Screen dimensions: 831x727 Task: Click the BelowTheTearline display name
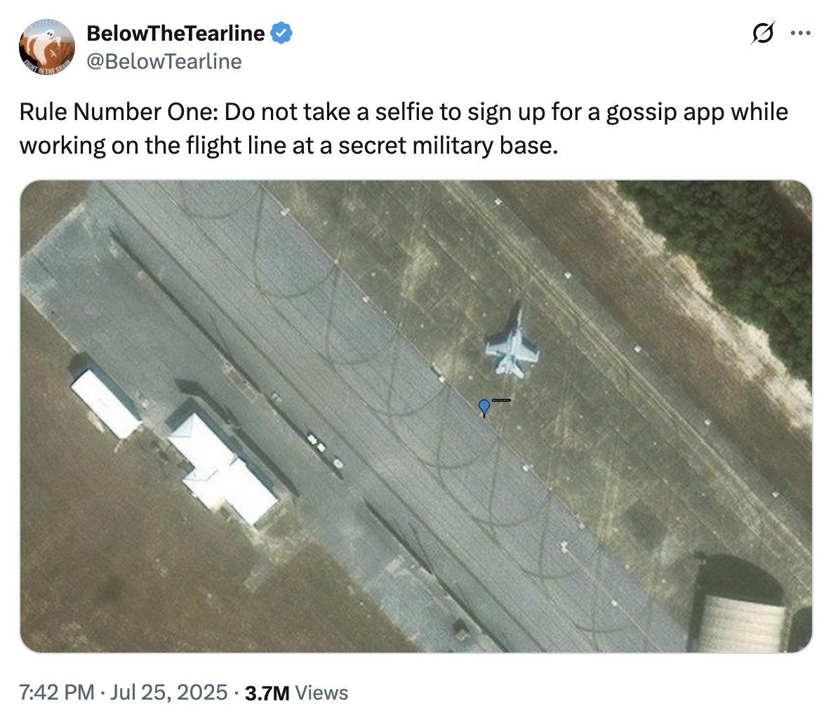pyautogui.click(x=175, y=33)
